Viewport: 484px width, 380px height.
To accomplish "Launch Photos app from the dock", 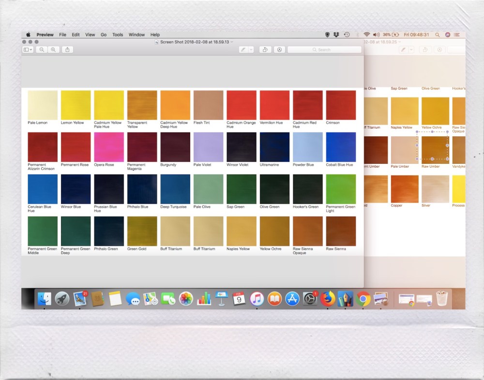I will tap(186, 299).
